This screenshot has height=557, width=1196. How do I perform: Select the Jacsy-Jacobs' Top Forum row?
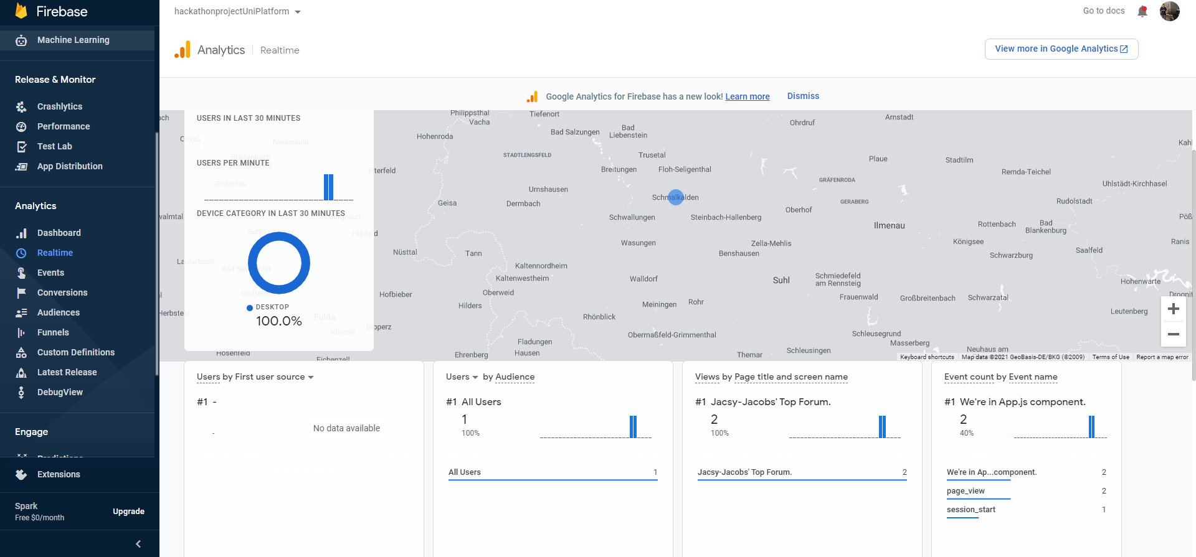[802, 472]
